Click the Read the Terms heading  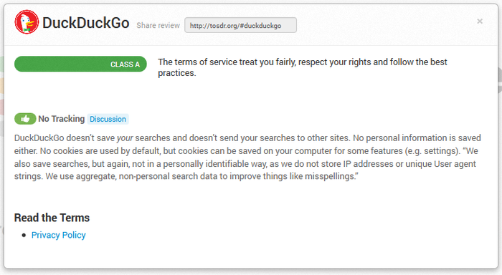(x=52, y=218)
